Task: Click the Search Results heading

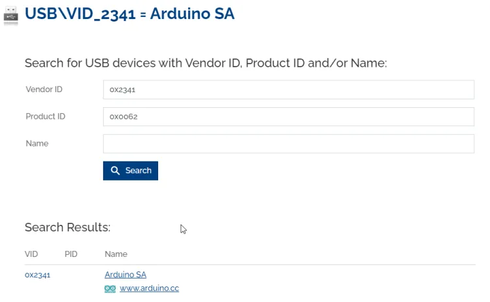Action: [x=67, y=227]
